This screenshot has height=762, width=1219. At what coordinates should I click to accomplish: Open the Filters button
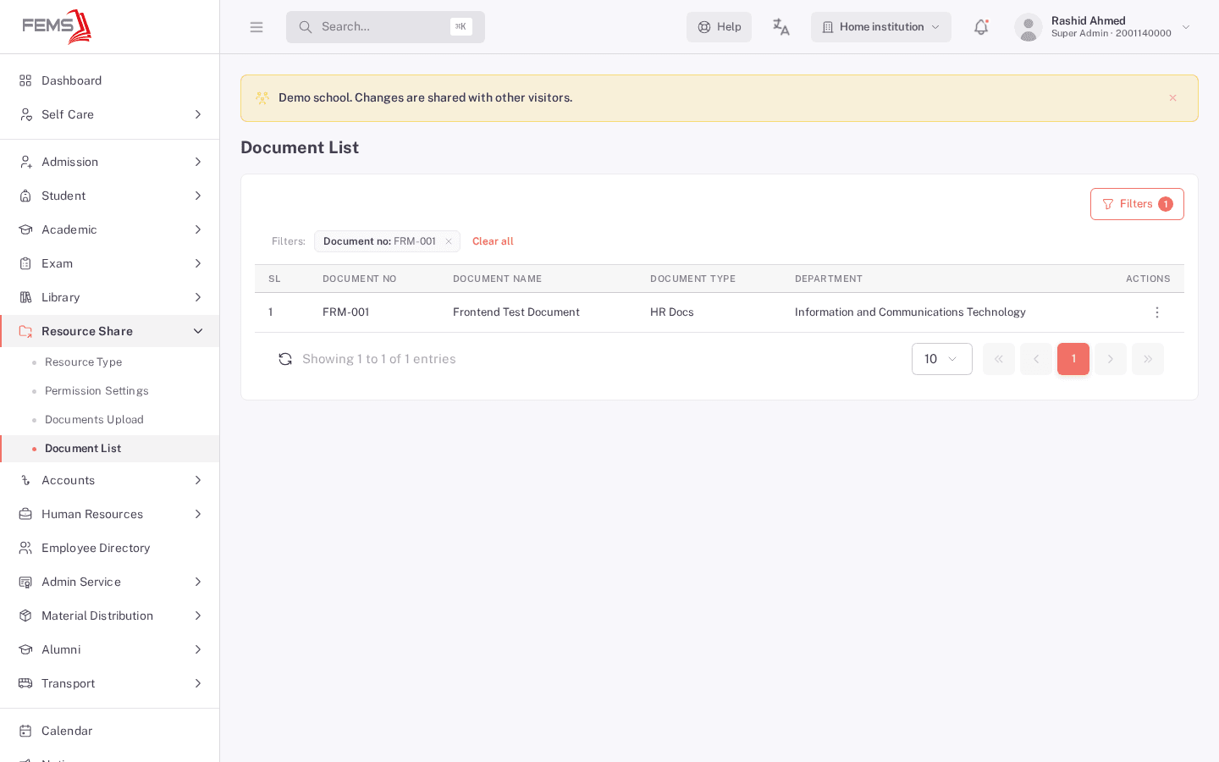[x=1137, y=204]
